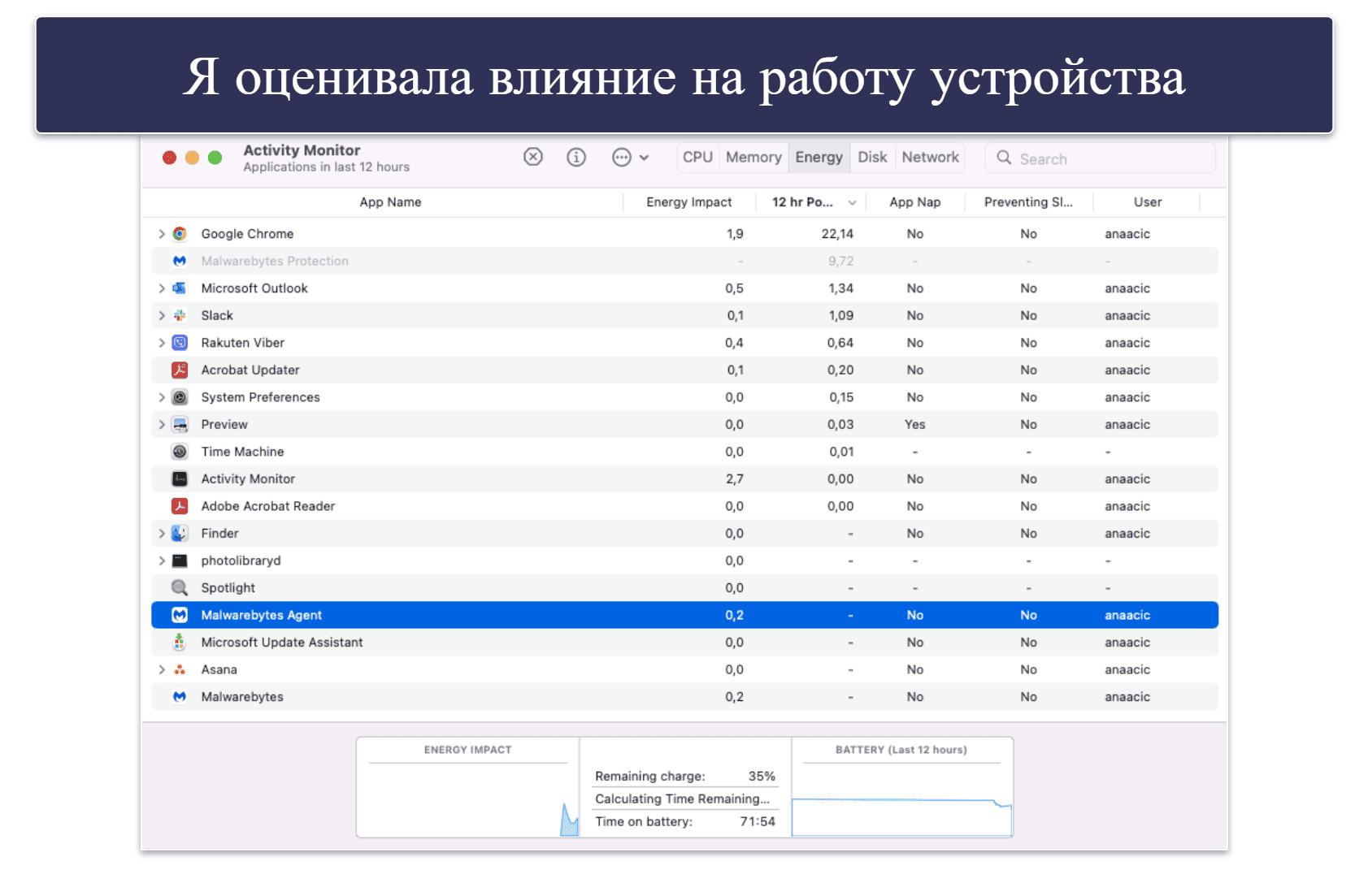This screenshot has height=870, width=1368.
Task: Click Activity Monitor's 2,7 energy value
Action: coord(734,479)
